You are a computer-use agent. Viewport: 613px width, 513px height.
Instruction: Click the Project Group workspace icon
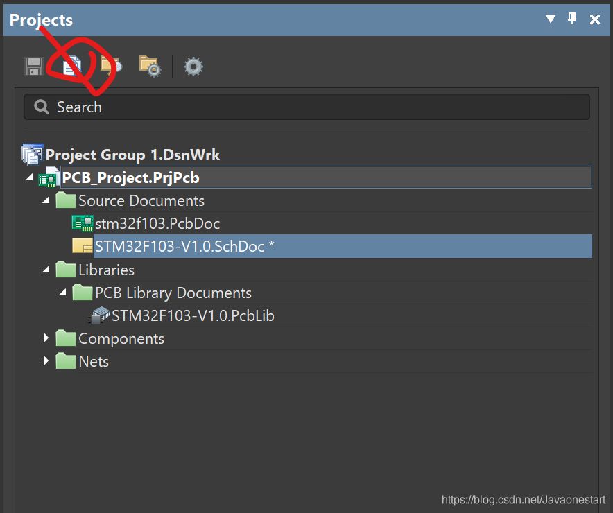click(33, 154)
